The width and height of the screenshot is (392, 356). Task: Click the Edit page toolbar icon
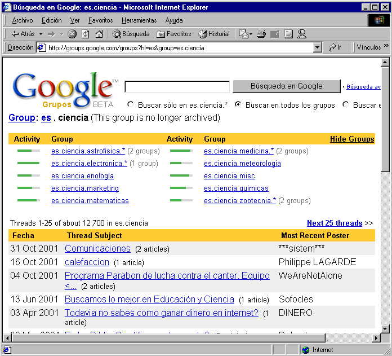pos(275,34)
